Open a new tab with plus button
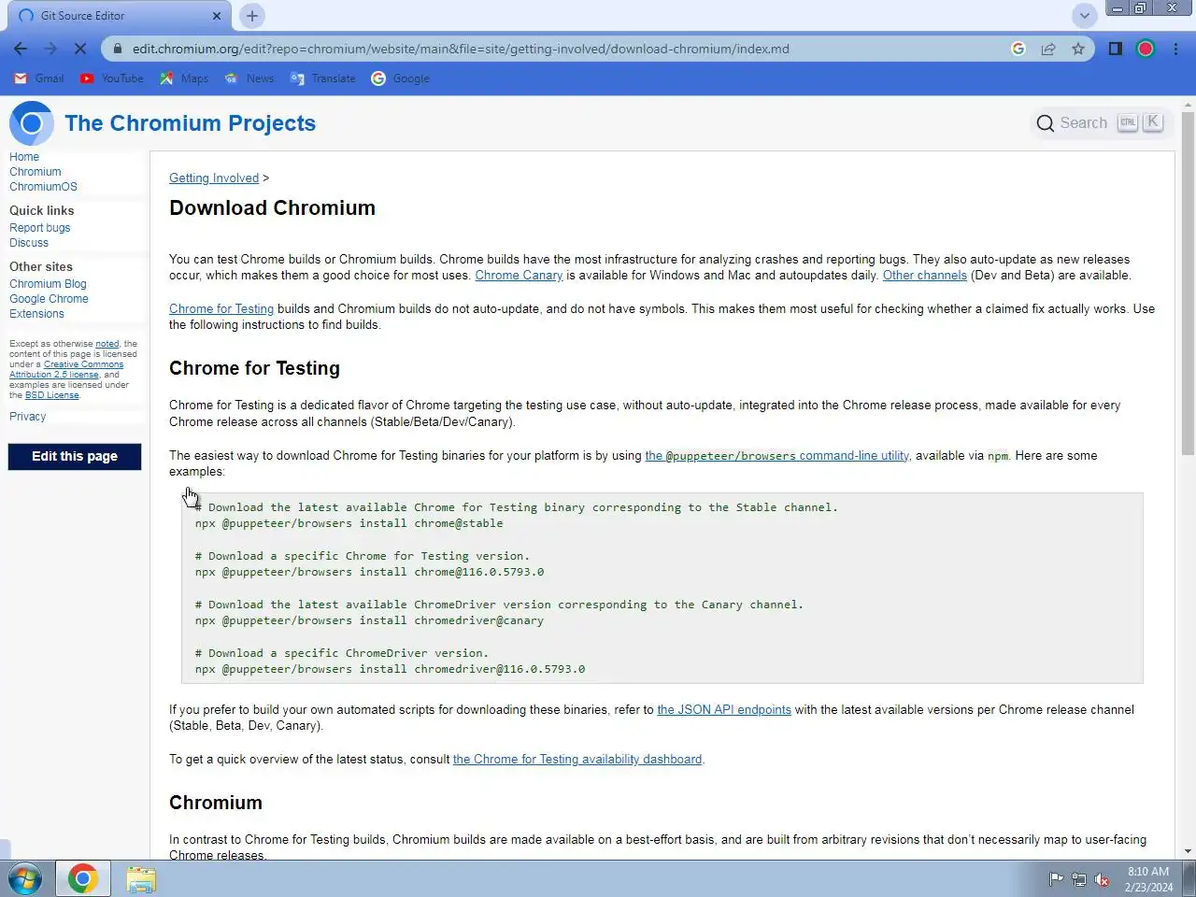This screenshot has width=1196, height=897. click(251, 16)
